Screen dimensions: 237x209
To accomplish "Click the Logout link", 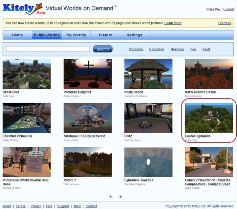I will pos(229,9).
